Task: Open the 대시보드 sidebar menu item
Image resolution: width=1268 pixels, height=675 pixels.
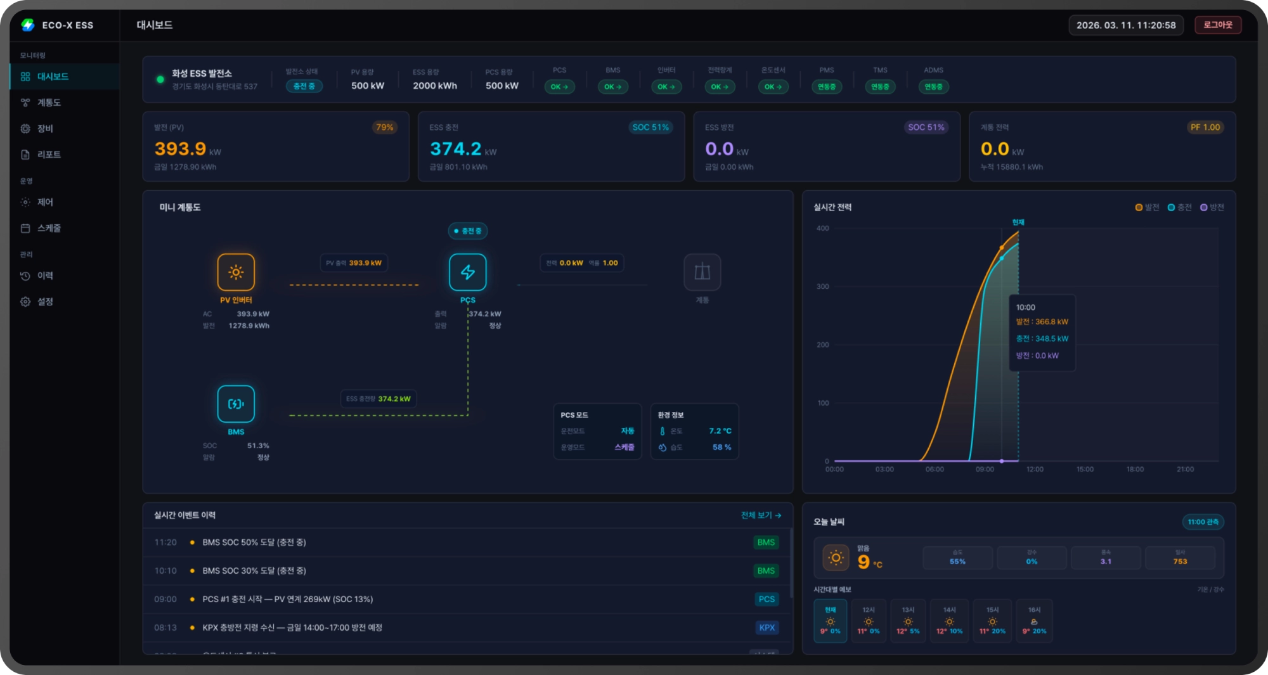Action: coord(65,76)
